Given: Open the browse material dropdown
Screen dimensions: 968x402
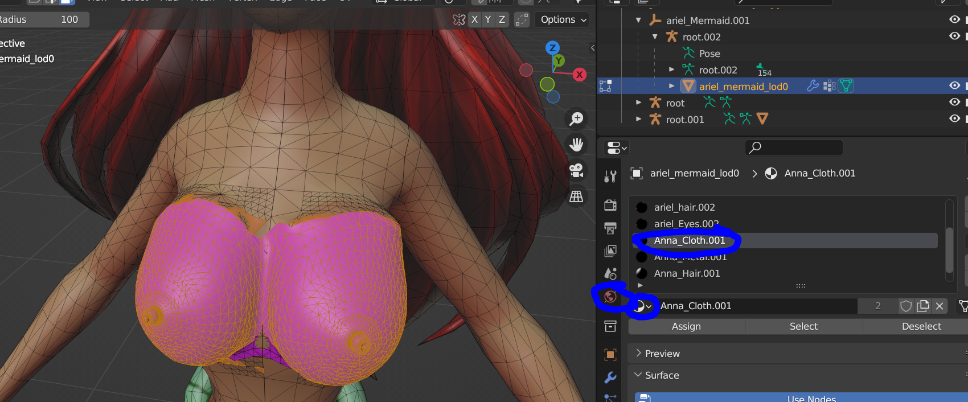Looking at the screenshot, I should pos(642,306).
